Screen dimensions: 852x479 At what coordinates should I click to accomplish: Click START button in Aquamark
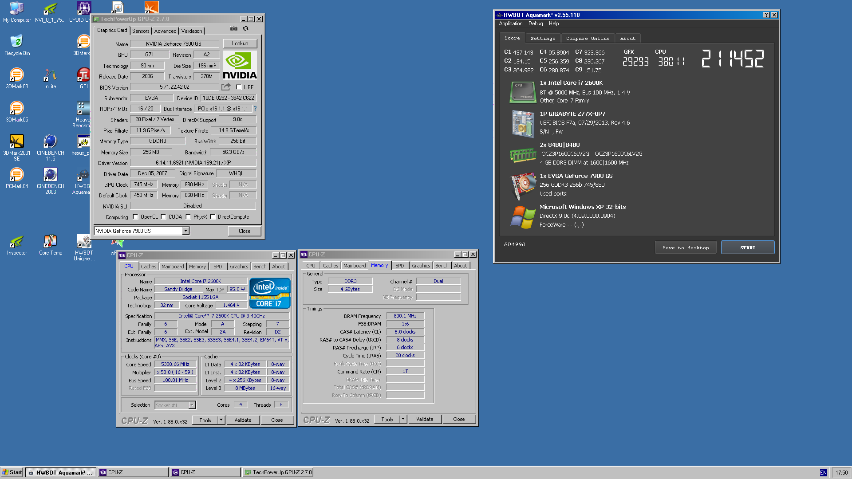[748, 247]
